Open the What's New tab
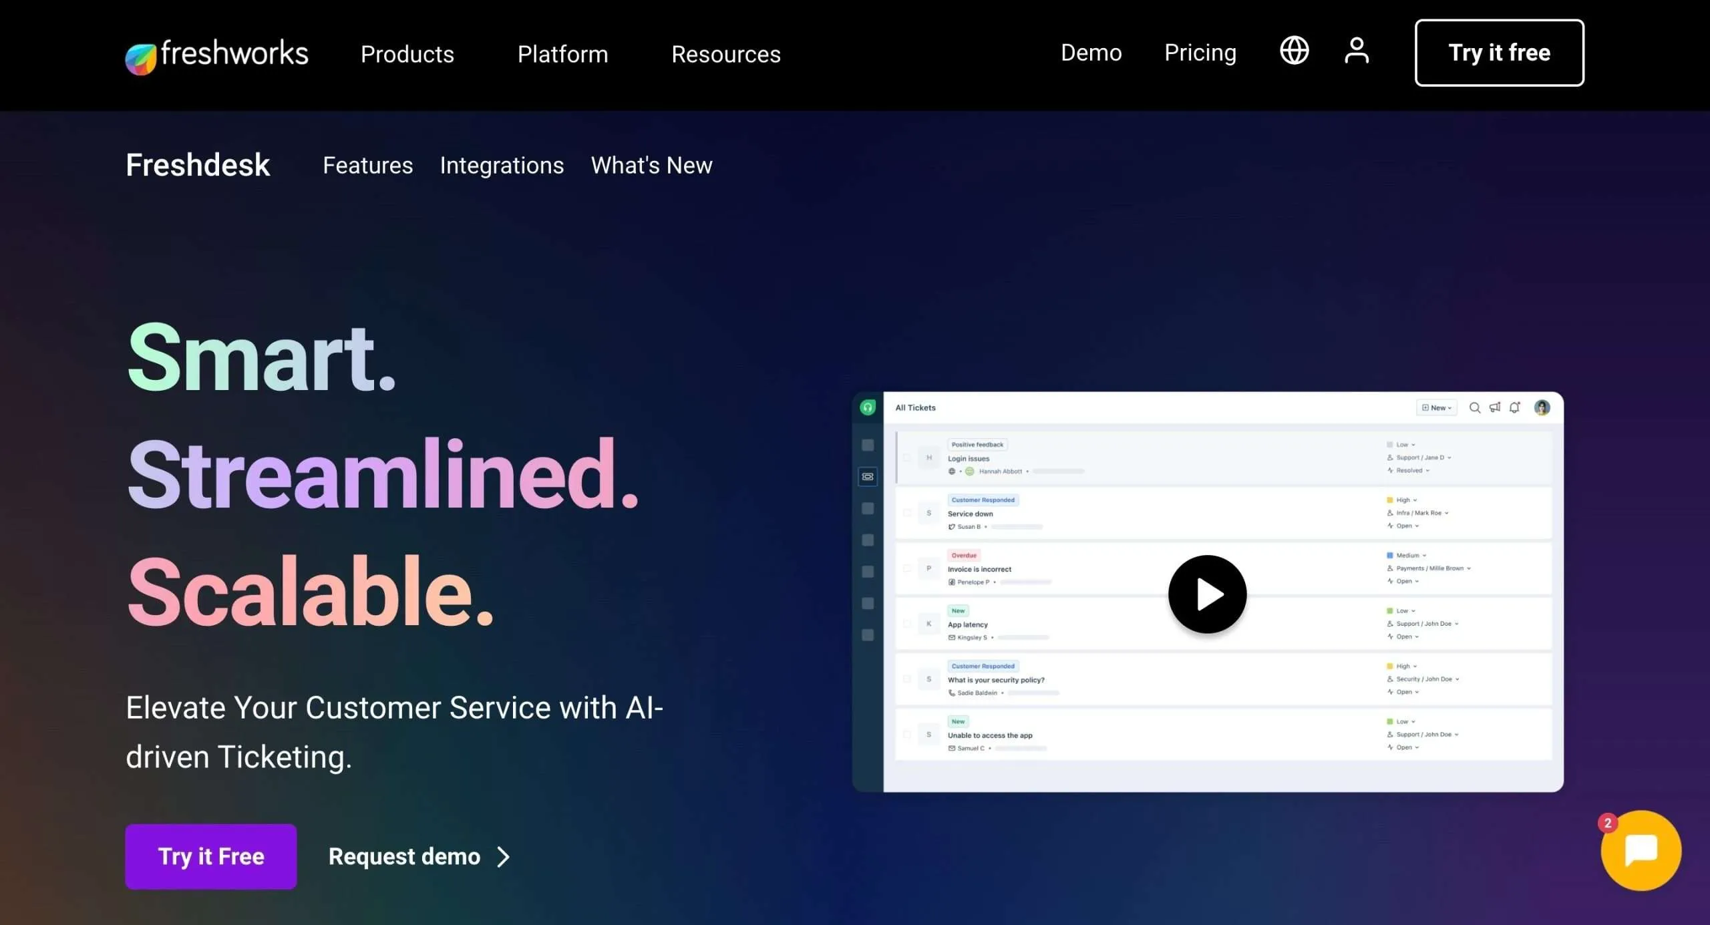 (652, 165)
